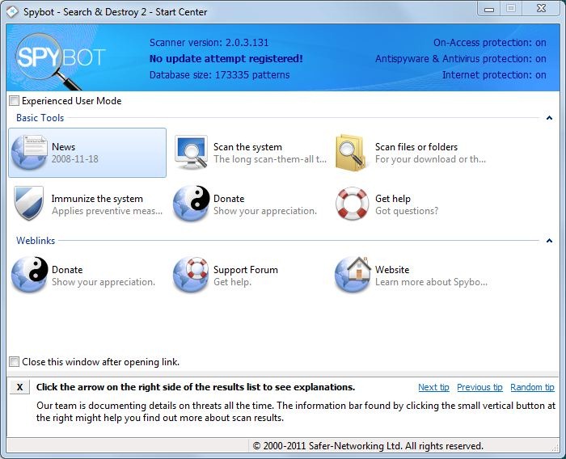Viewport: 566px width, 459px height.
Task: Click Donate yin-yang icon under Weblinks
Action: (x=30, y=274)
